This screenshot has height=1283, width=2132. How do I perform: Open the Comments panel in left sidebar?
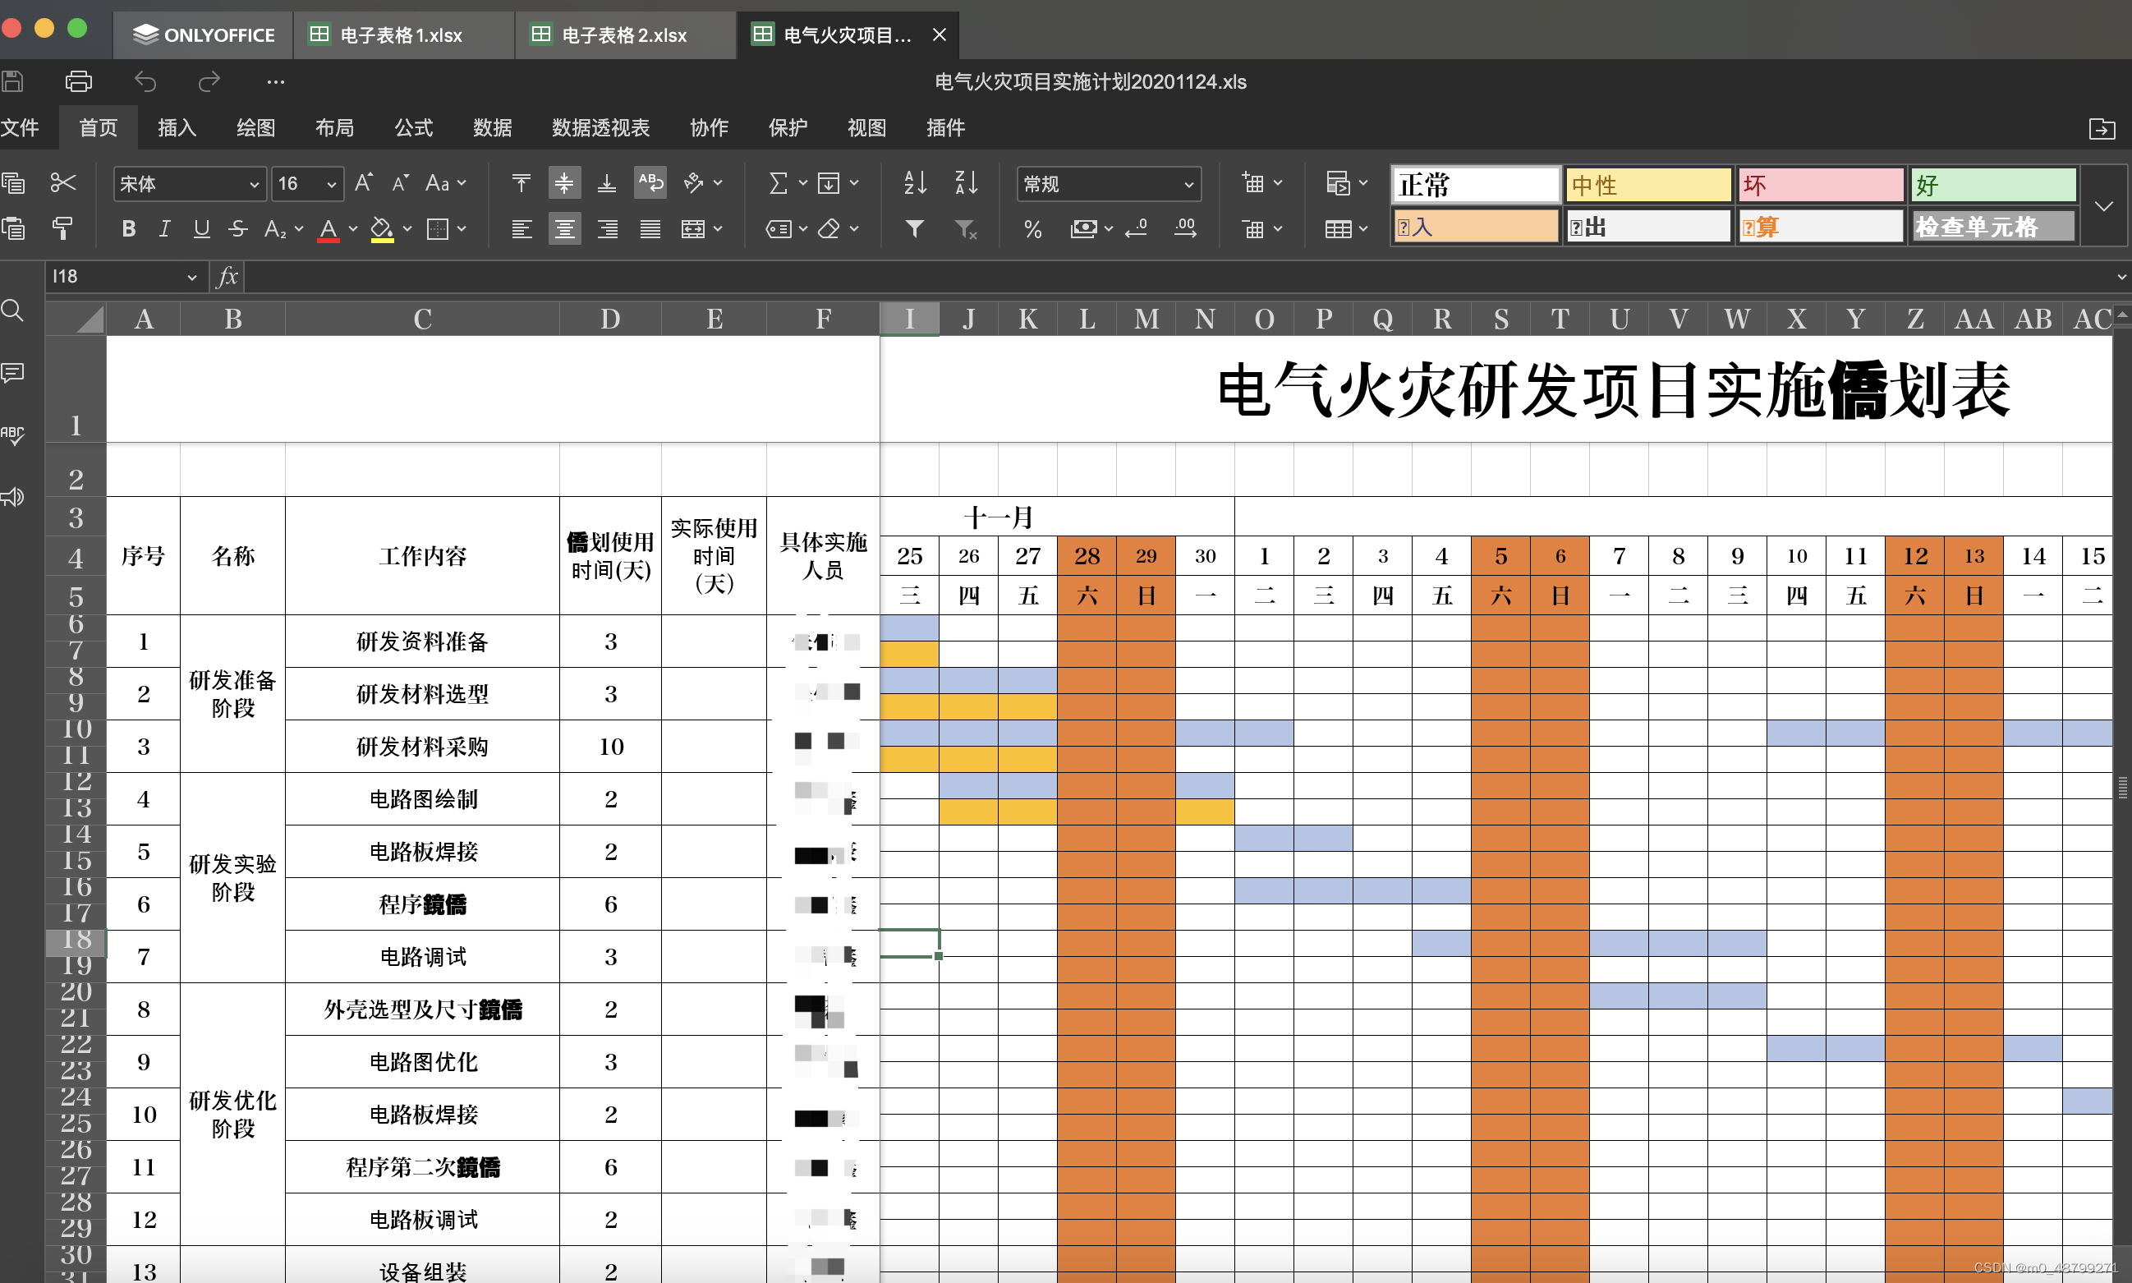(x=12, y=373)
